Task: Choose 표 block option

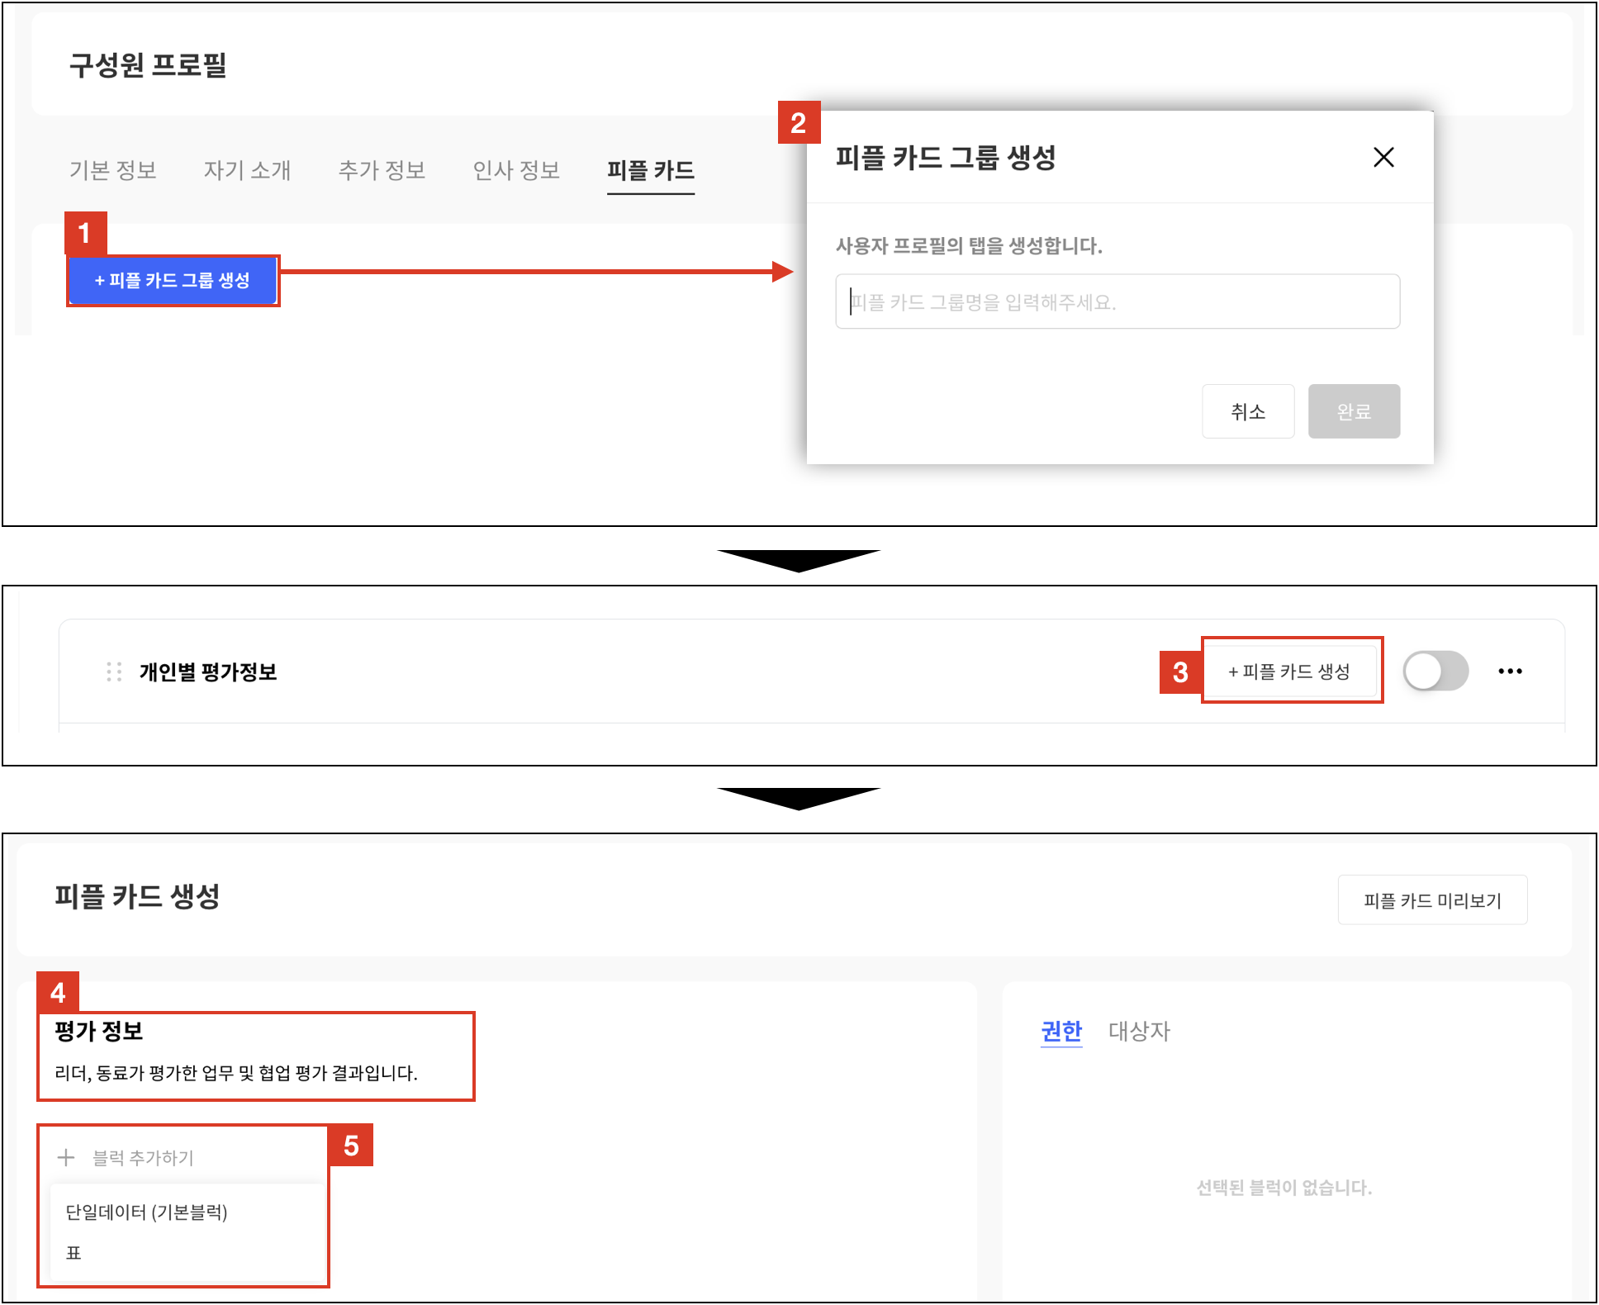Action: pyautogui.click(x=74, y=1253)
